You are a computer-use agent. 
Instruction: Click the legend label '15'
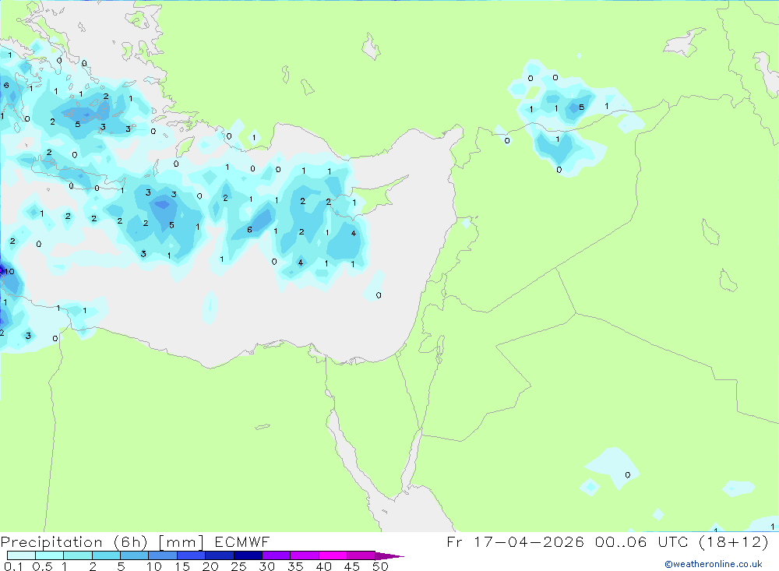click(182, 566)
